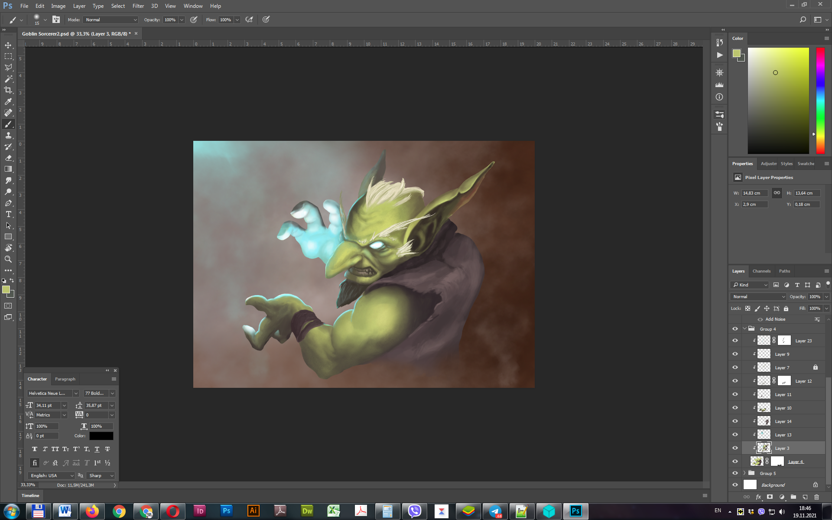Collapse Group 4 folder
Viewport: 832px width, 520px height.
[744, 329]
